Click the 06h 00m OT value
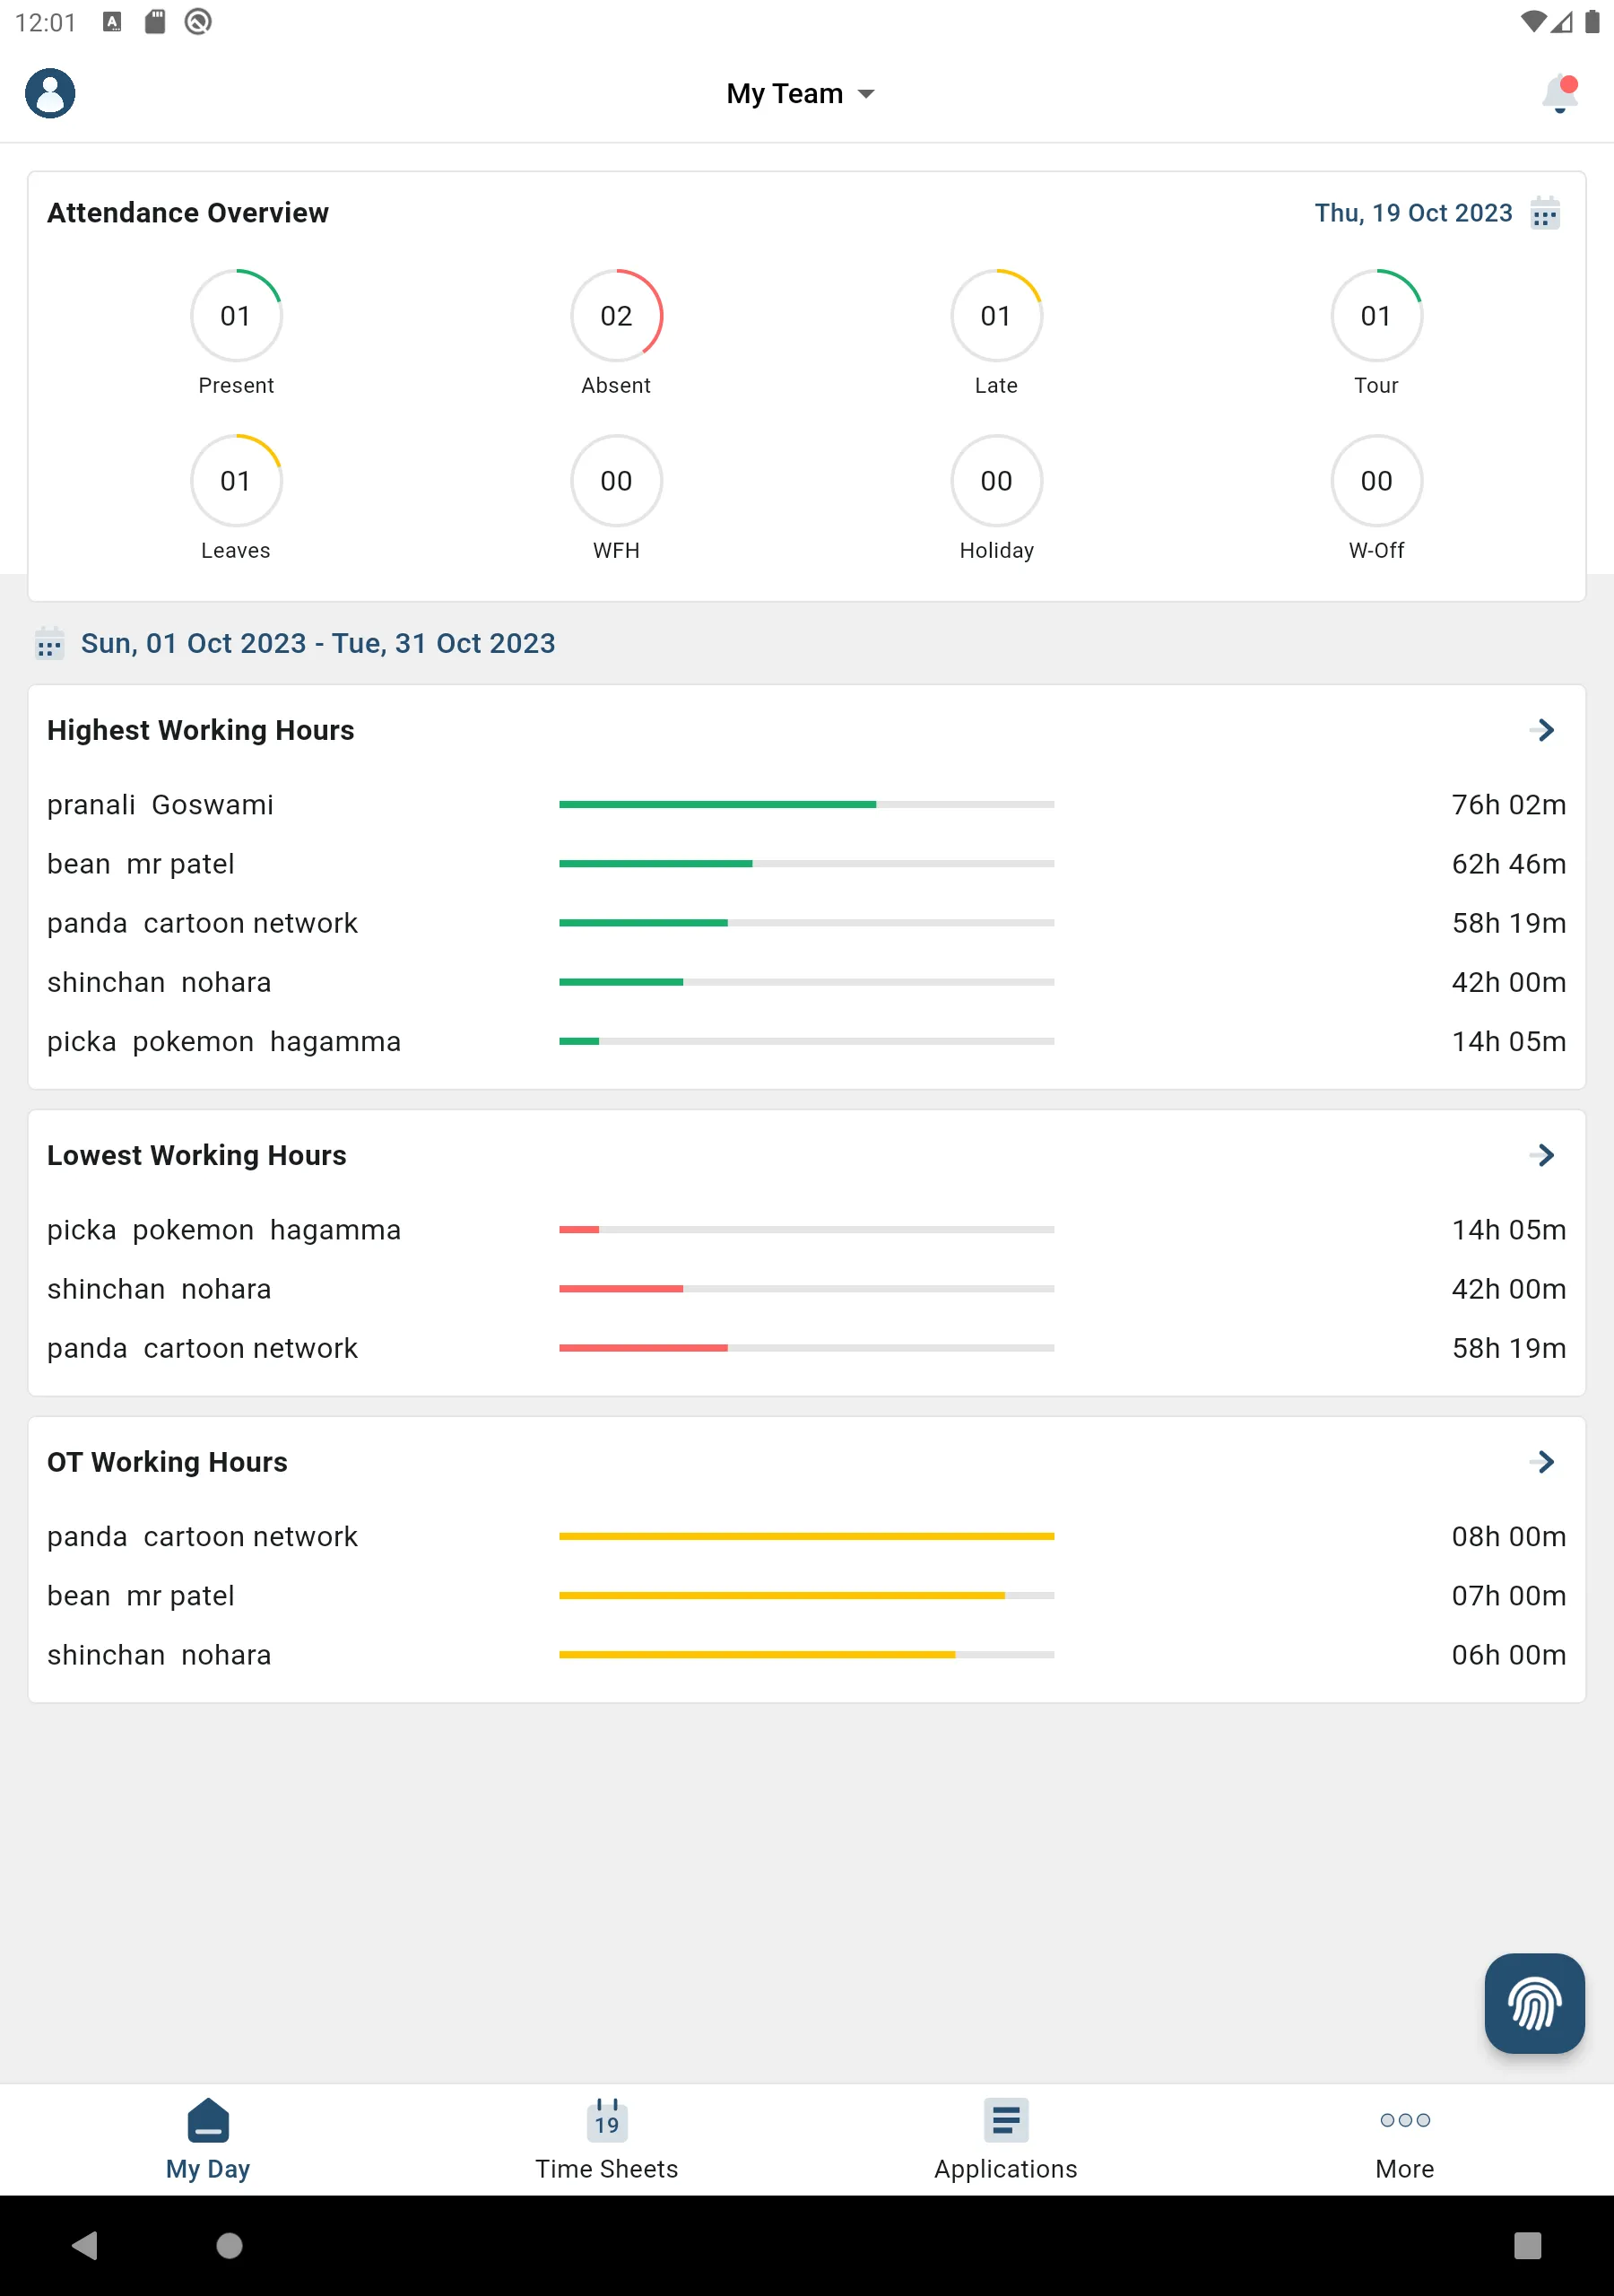The width and height of the screenshot is (1614, 2296). click(x=1509, y=1655)
